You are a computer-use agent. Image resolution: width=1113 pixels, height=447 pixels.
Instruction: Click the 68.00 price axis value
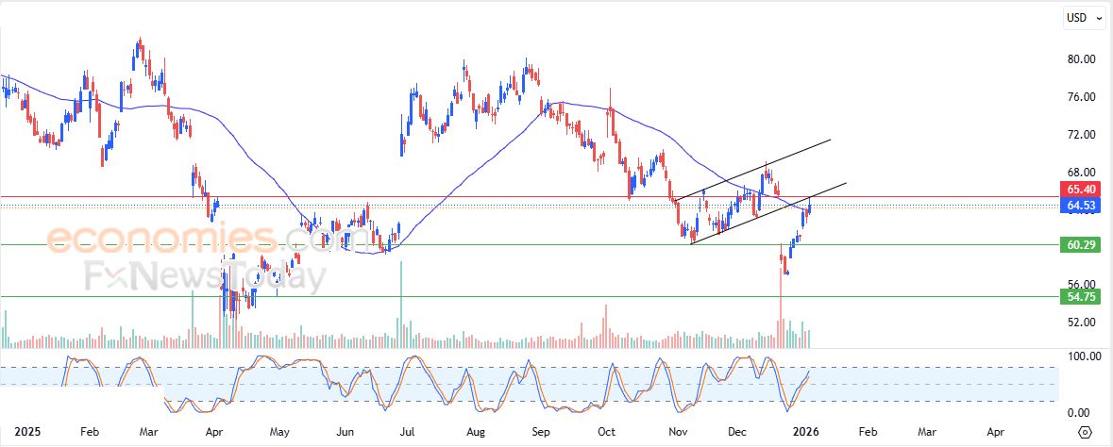pos(1081,172)
